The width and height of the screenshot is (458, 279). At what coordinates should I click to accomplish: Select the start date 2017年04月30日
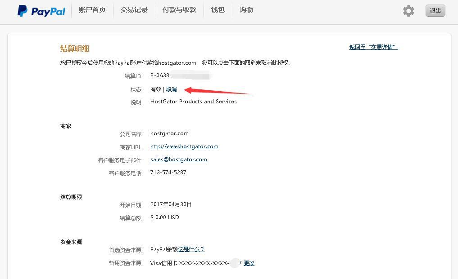171,204
